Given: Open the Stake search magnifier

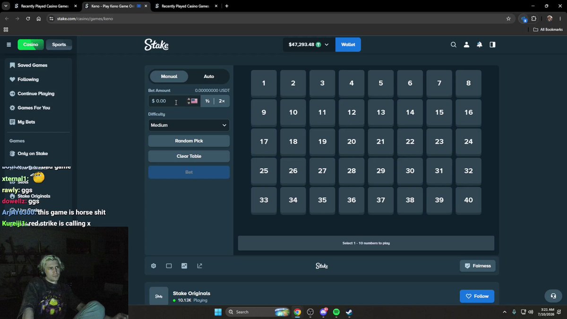Looking at the screenshot, I should coord(454,44).
